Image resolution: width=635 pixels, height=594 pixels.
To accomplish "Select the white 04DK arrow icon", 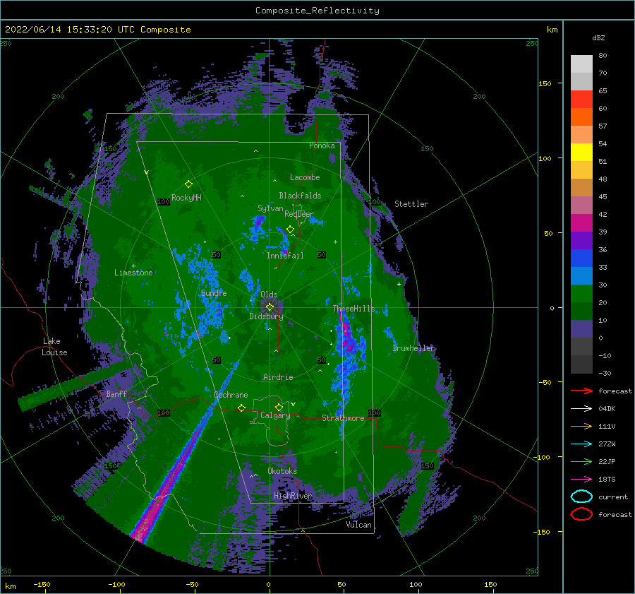I will [x=581, y=408].
